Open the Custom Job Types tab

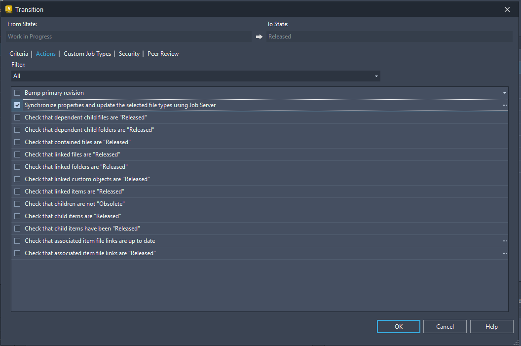87,53
